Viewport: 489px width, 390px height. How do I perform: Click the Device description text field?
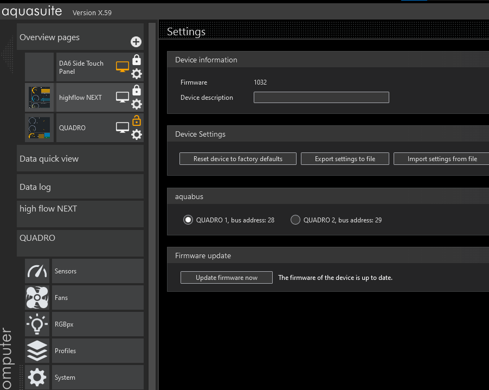tap(321, 98)
